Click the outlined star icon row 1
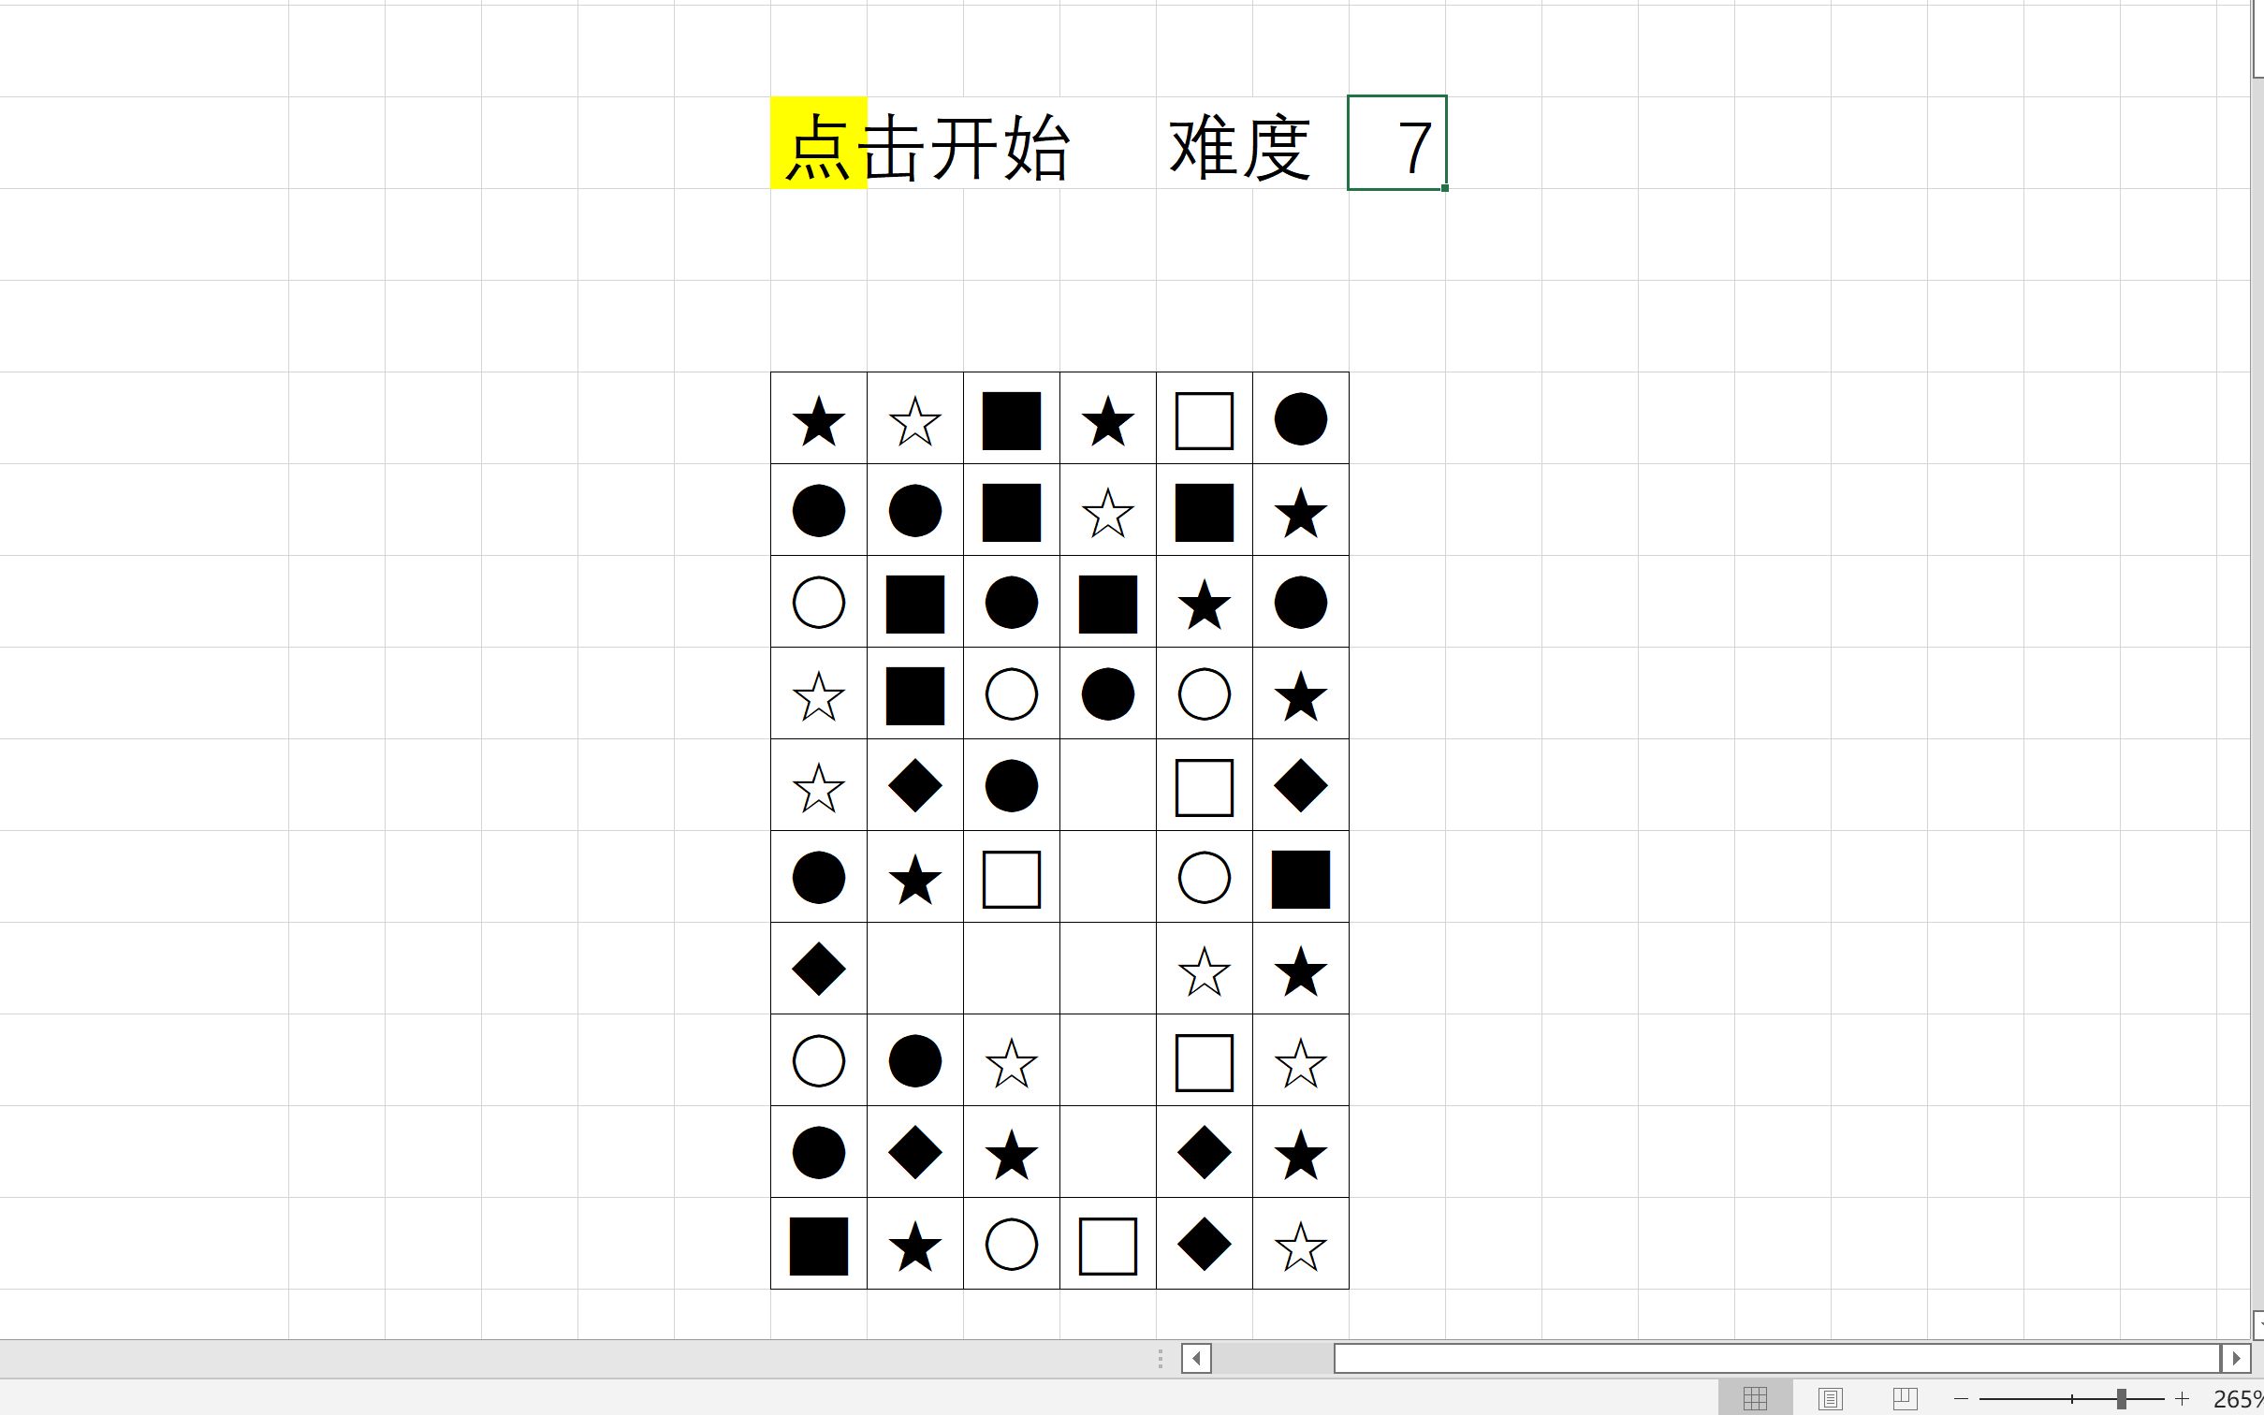 click(x=914, y=420)
